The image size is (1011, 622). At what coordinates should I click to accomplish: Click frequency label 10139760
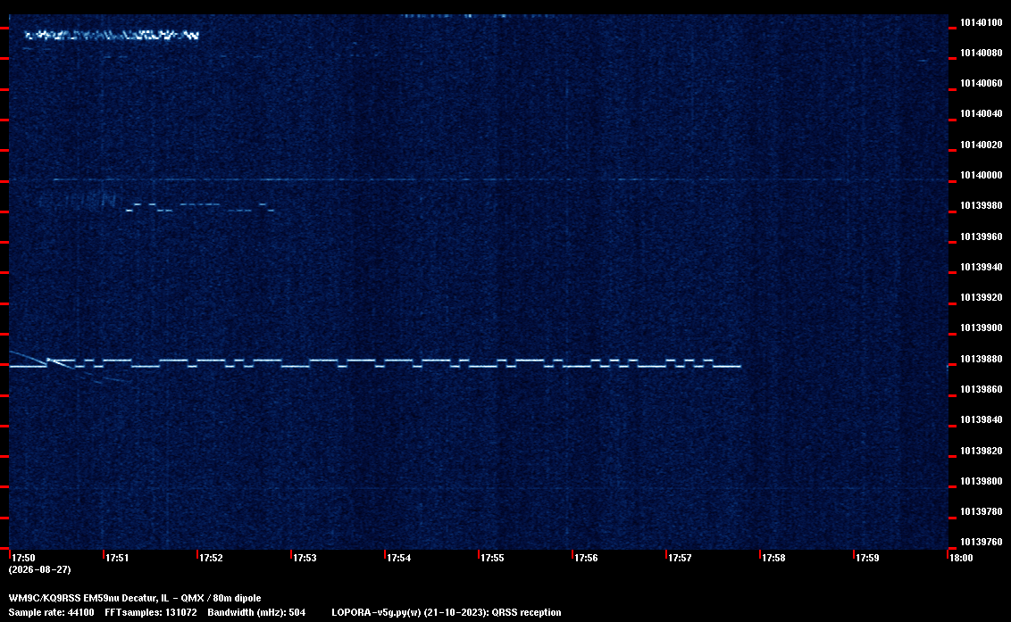(x=982, y=542)
